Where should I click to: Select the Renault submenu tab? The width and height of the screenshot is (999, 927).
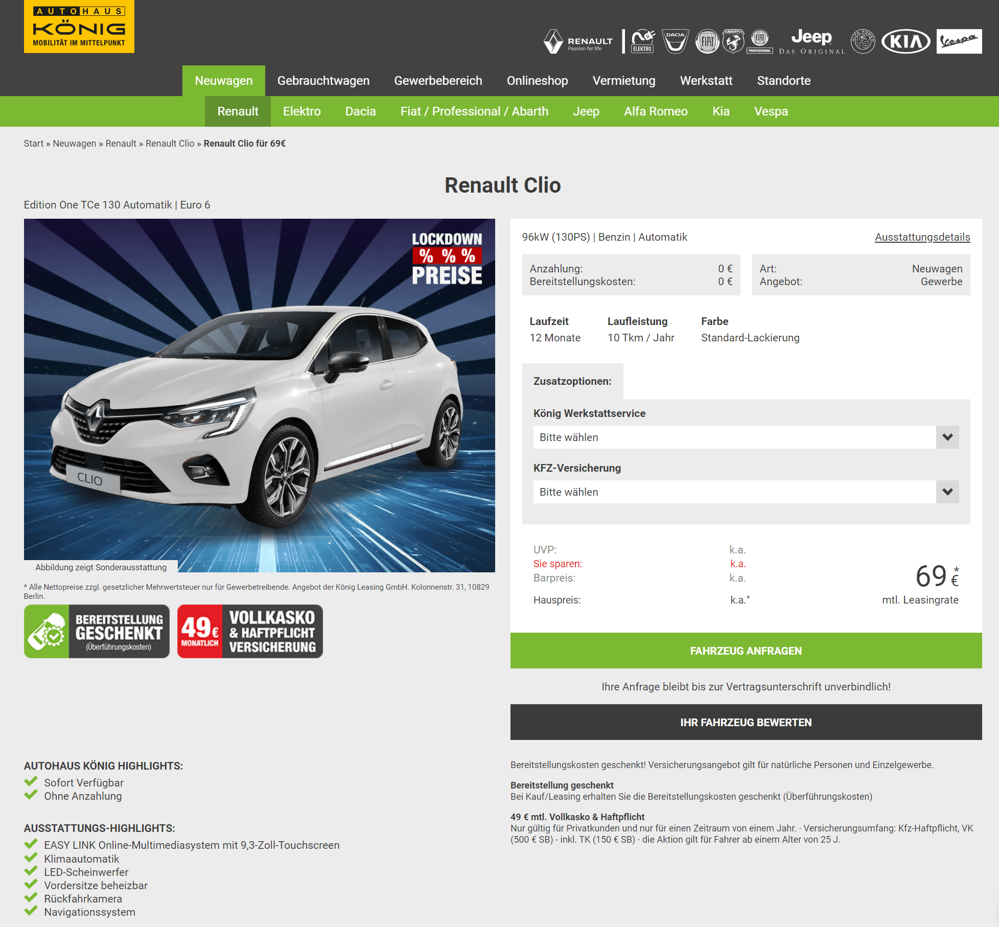238,111
